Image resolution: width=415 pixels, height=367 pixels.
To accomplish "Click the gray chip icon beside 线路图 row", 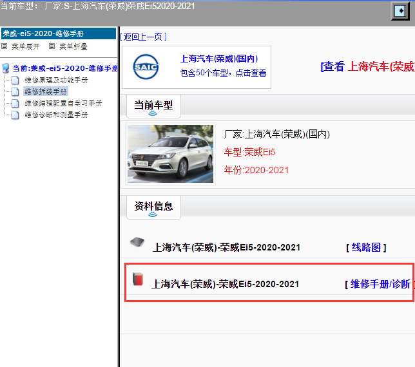I will tap(137, 242).
